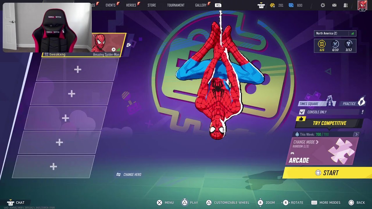This screenshot has height=209, width=372.
Task: Click the blue Units currency icon
Action: click(x=291, y=5)
